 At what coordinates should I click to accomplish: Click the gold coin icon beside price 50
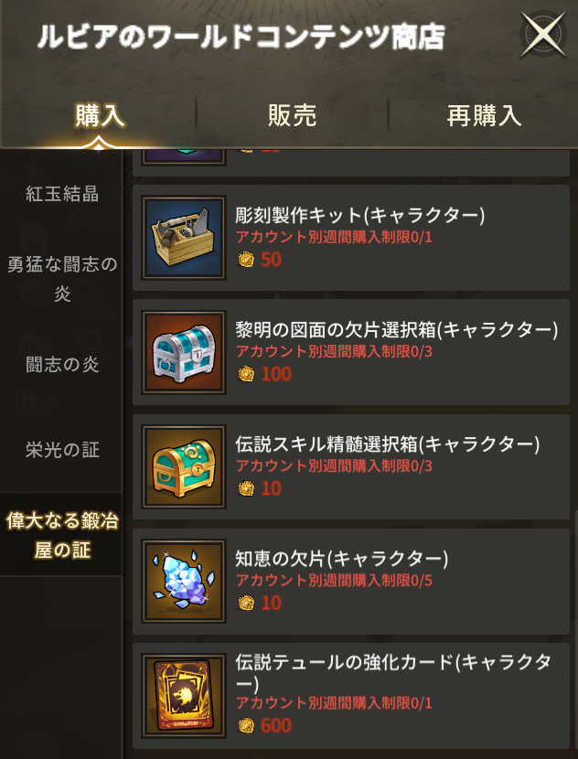point(246,260)
